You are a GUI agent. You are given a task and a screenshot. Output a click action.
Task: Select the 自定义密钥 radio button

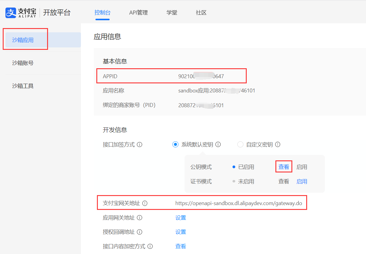[240, 145]
